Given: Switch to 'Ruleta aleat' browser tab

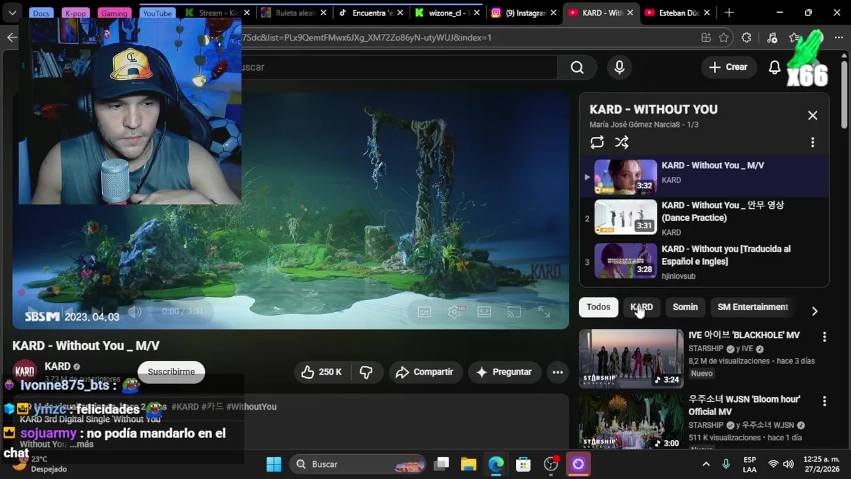Looking at the screenshot, I should coord(293,13).
